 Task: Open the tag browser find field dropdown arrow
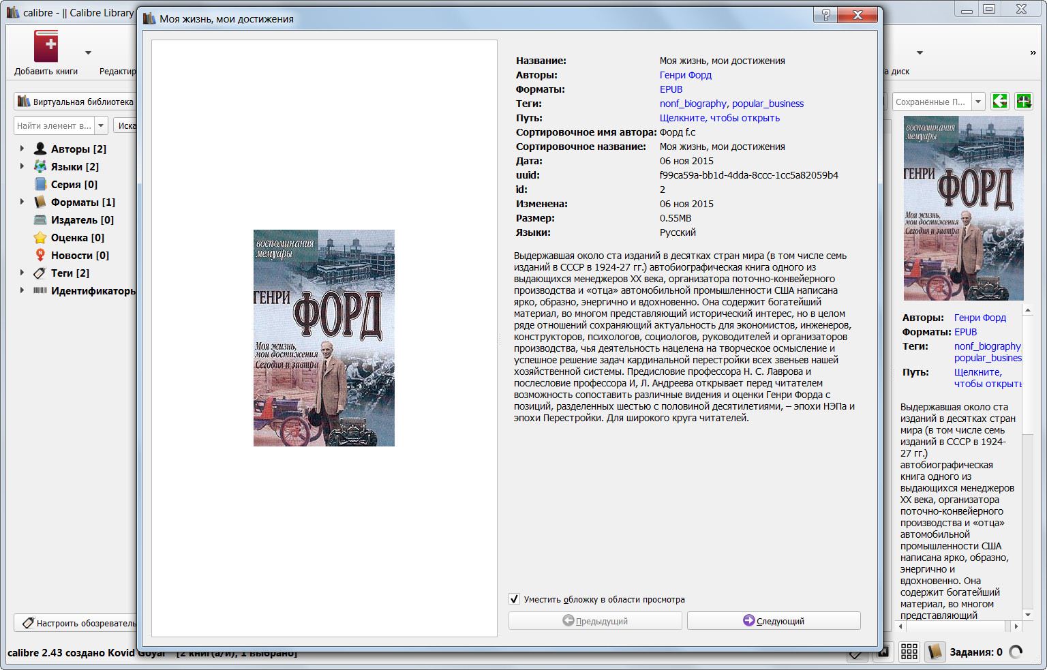(102, 125)
